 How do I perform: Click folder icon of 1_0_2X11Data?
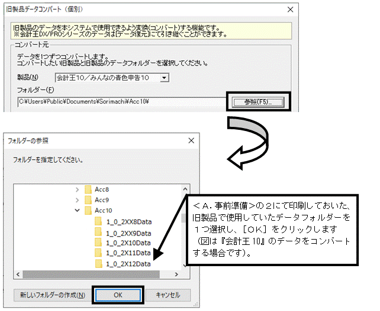pyautogui.click(x=98, y=253)
